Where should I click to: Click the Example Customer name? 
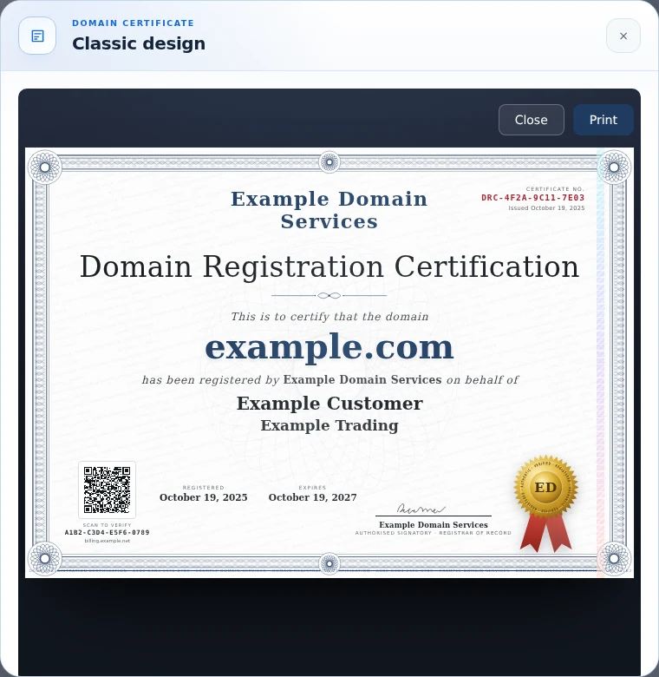tap(329, 404)
